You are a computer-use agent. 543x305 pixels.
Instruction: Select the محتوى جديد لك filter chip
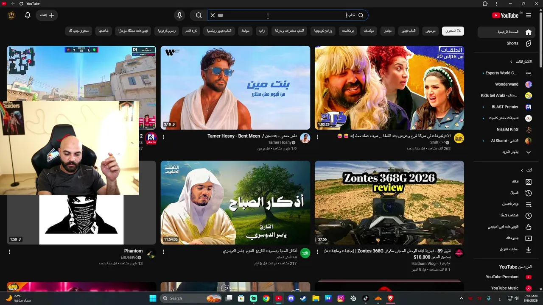tap(79, 31)
